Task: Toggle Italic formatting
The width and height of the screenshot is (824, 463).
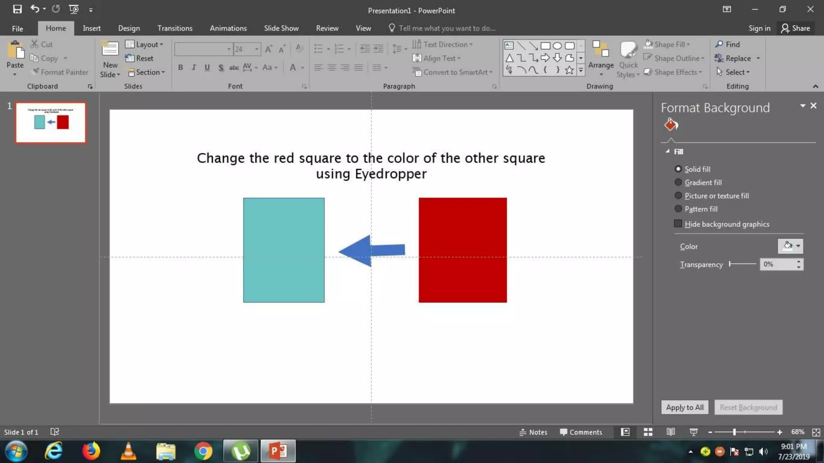Action: 194,68
